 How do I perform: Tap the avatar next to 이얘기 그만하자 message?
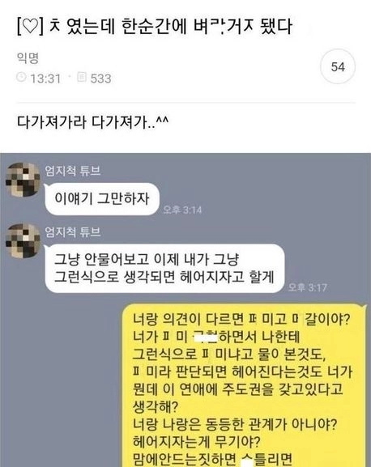23,180
